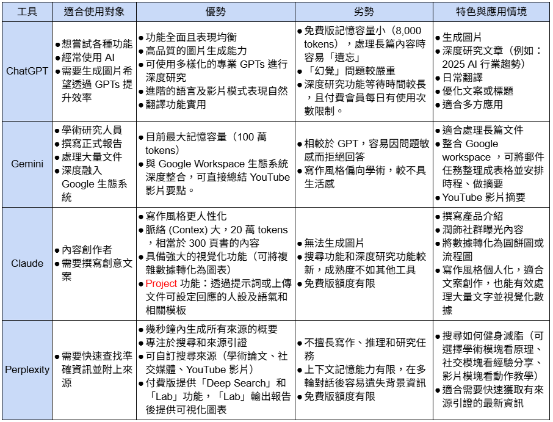
Task: Click the text '目前最大記憶容量（100 萬'
Action: click(x=206, y=137)
